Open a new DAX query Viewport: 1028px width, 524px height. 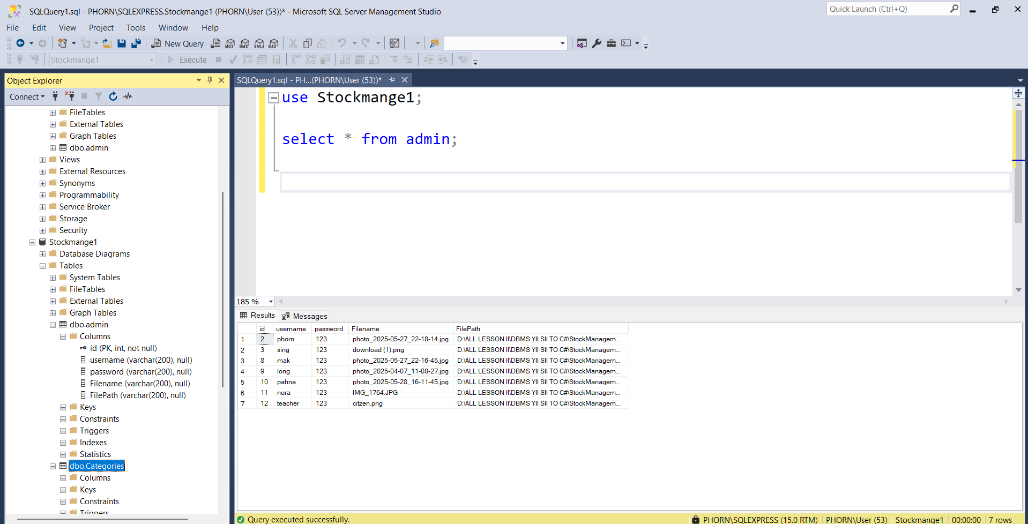[x=274, y=43]
